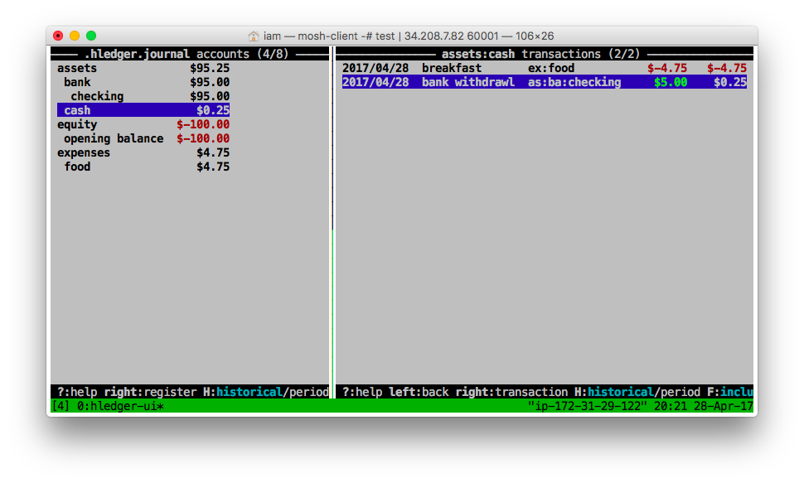This screenshot has width=804, height=483.
Task: Click window title text mosh-client
Action: (327, 36)
